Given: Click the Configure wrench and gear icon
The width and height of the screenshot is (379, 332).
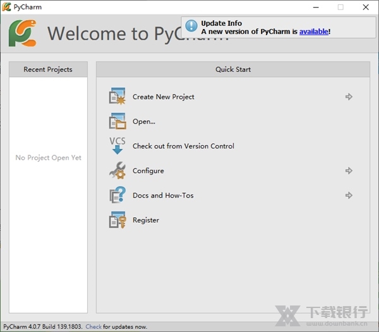Looking at the screenshot, I should pyautogui.click(x=117, y=170).
